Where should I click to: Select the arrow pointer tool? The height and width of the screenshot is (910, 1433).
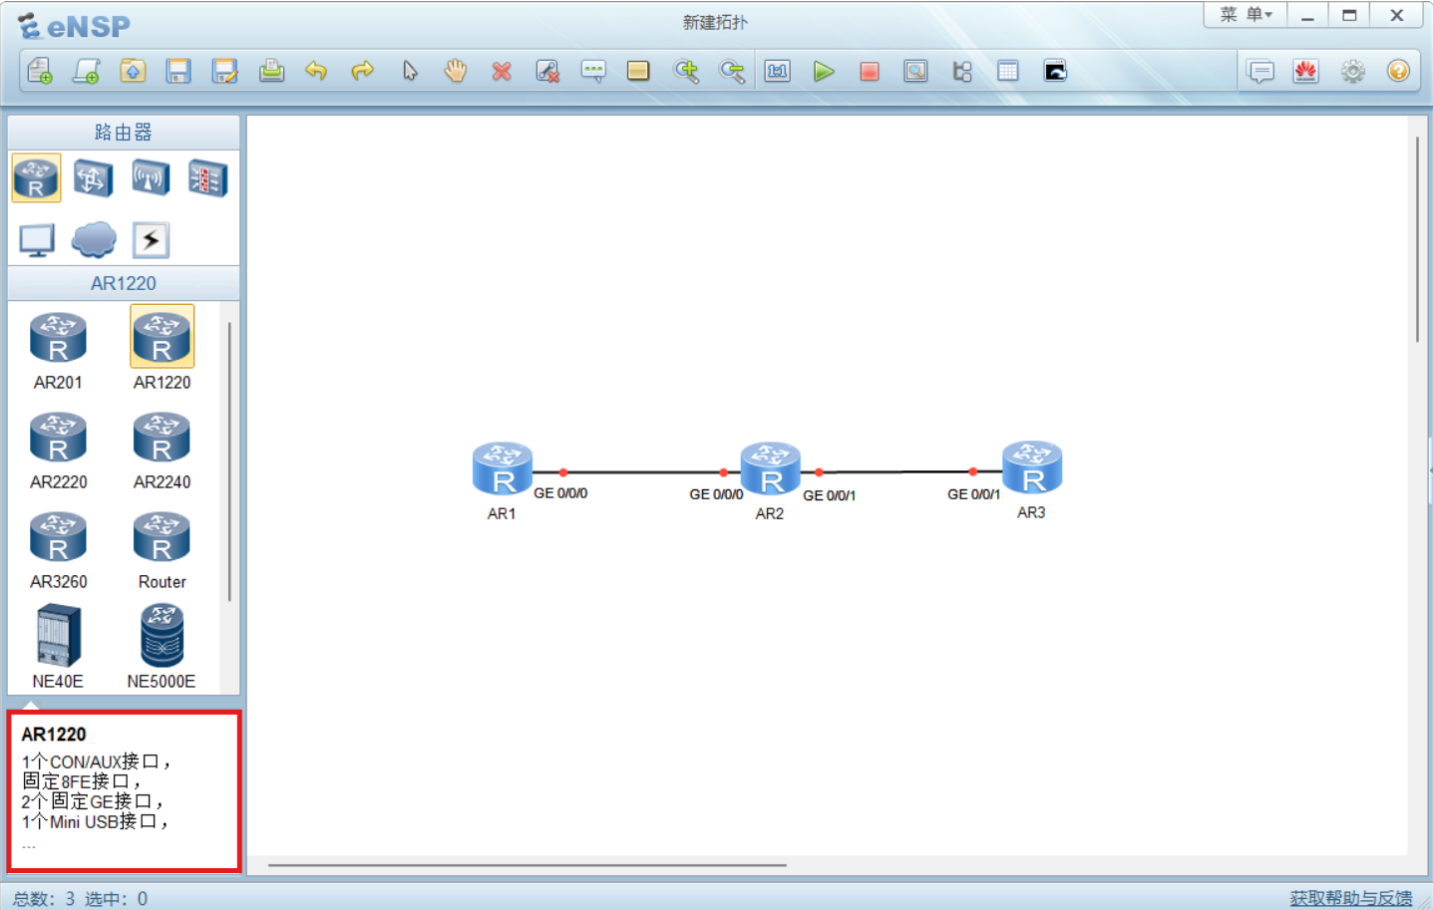point(410,71)
